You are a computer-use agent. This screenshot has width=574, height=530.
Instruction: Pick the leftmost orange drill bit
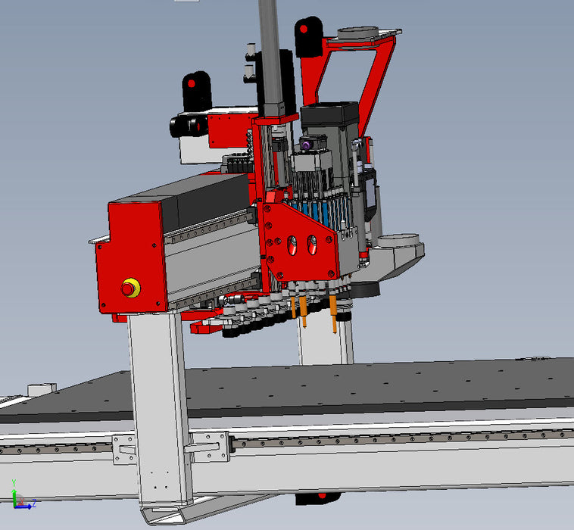(x=294, y=307)
